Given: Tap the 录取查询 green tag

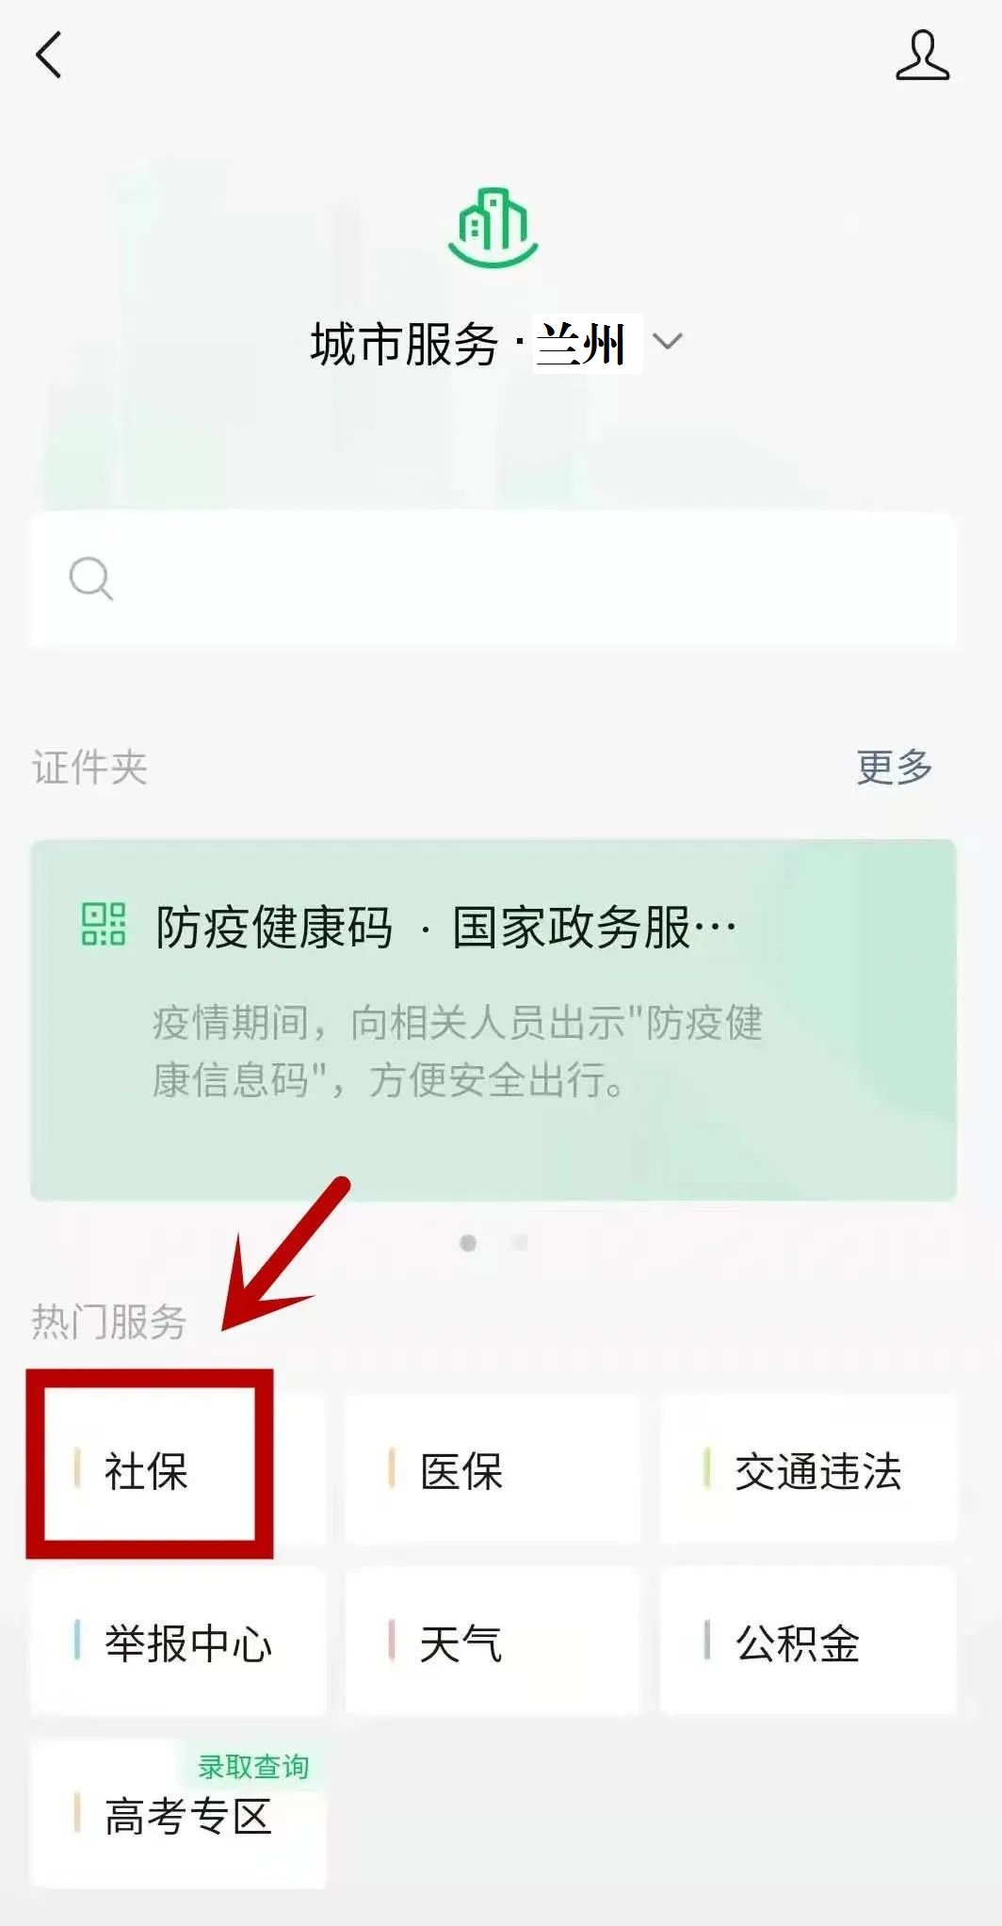Looking at the screenshot, I should (253, 1767).
